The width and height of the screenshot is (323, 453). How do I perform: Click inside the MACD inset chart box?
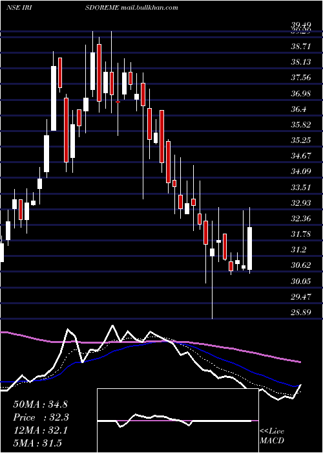tap(178, 421)
